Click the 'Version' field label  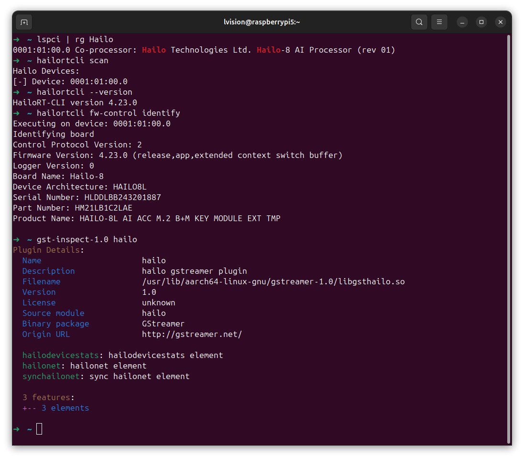coord(39,292)
